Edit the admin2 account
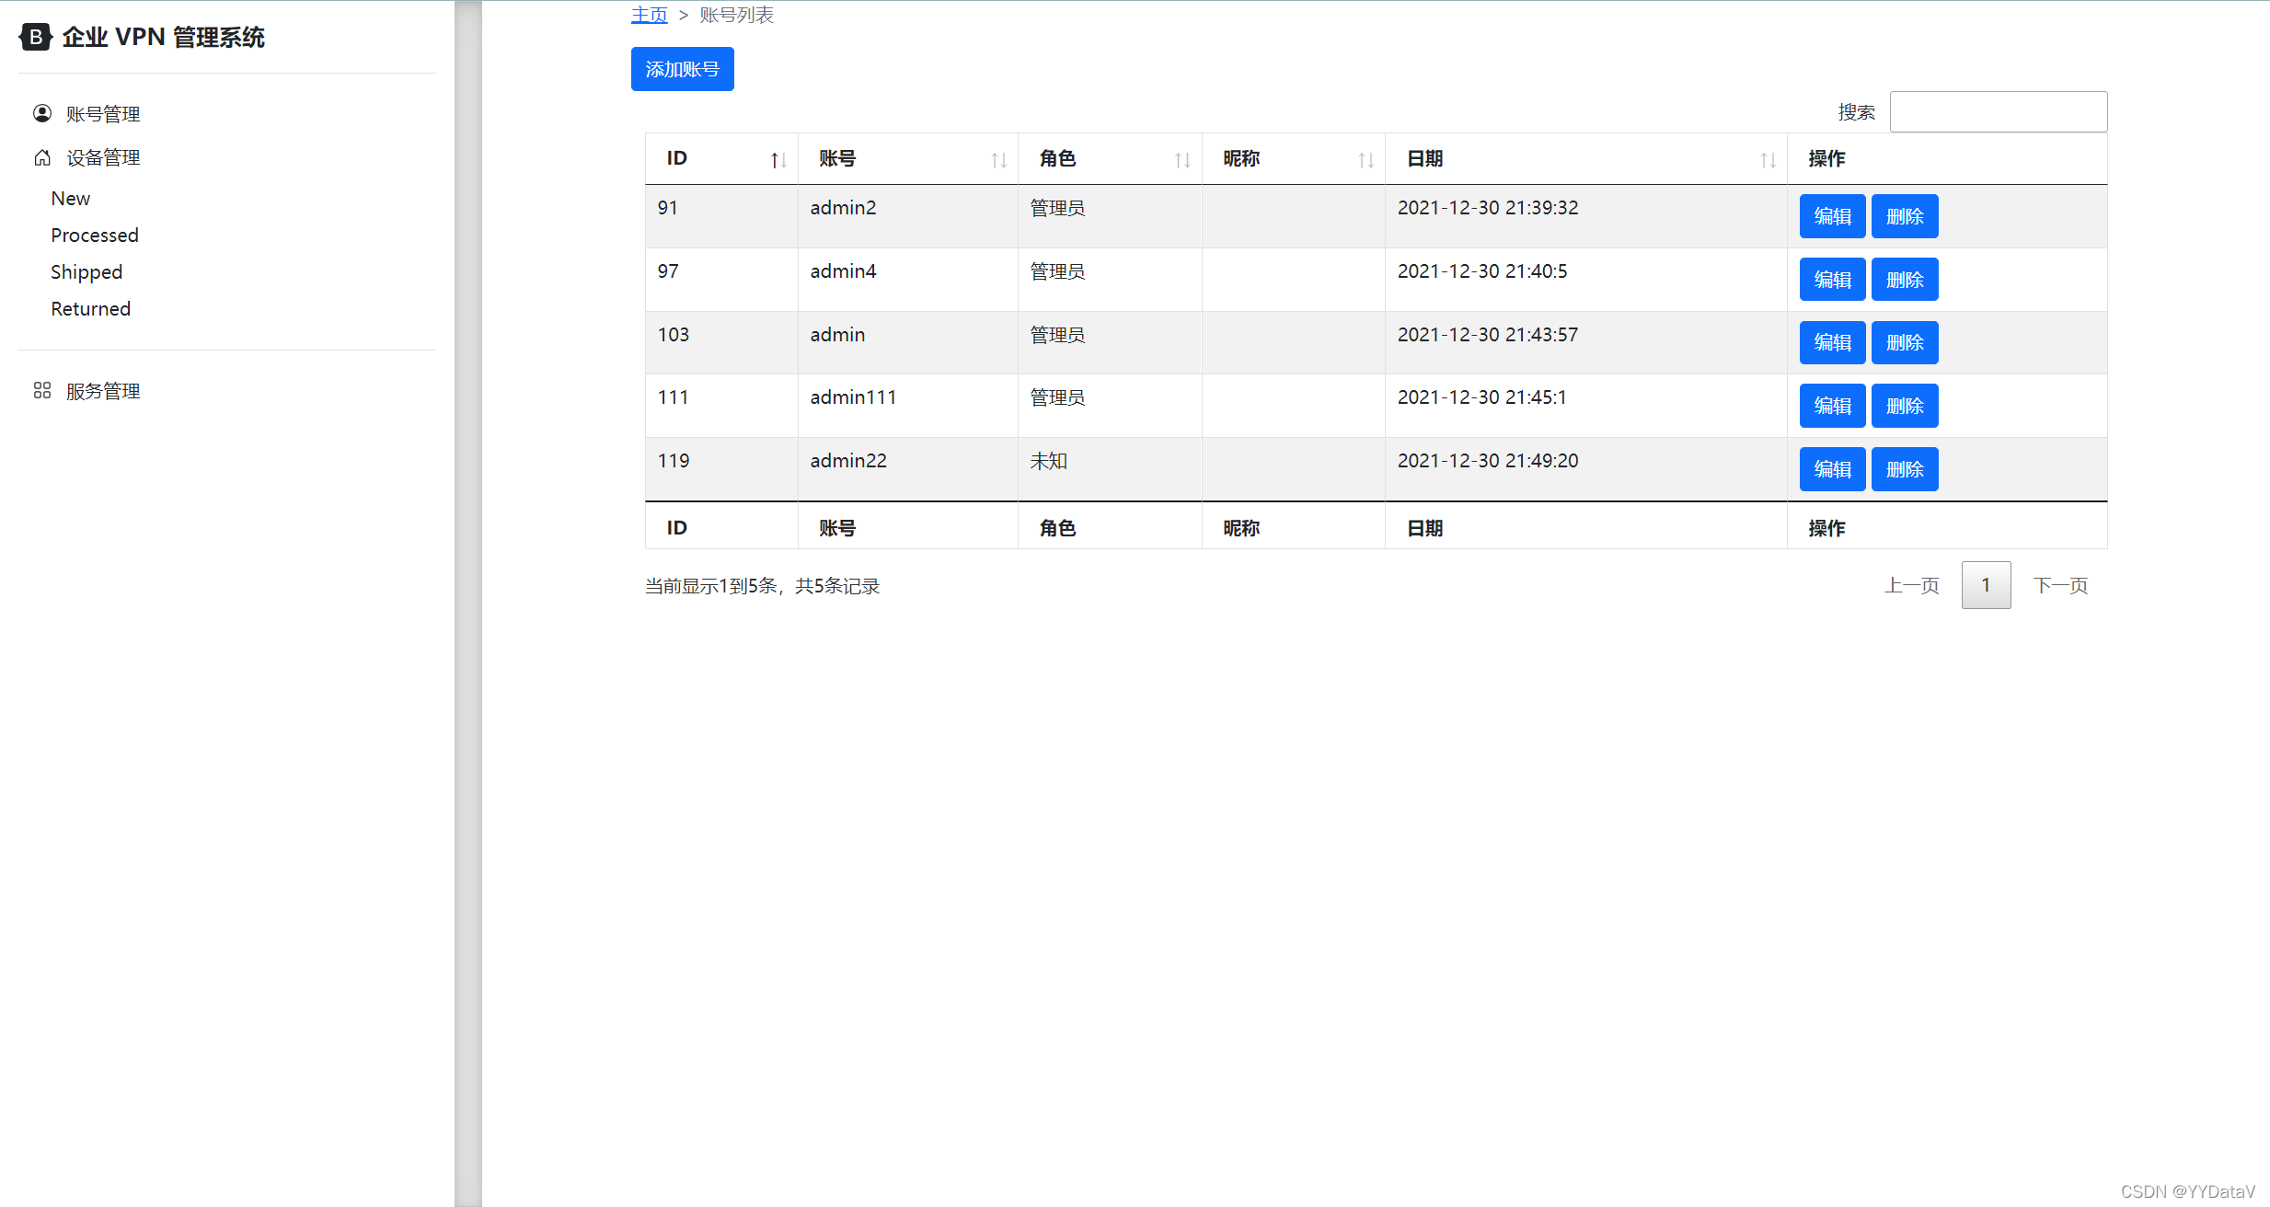Viewport: 2270px width, 1207px height. pyautogui.click(x=1831, y=216)
